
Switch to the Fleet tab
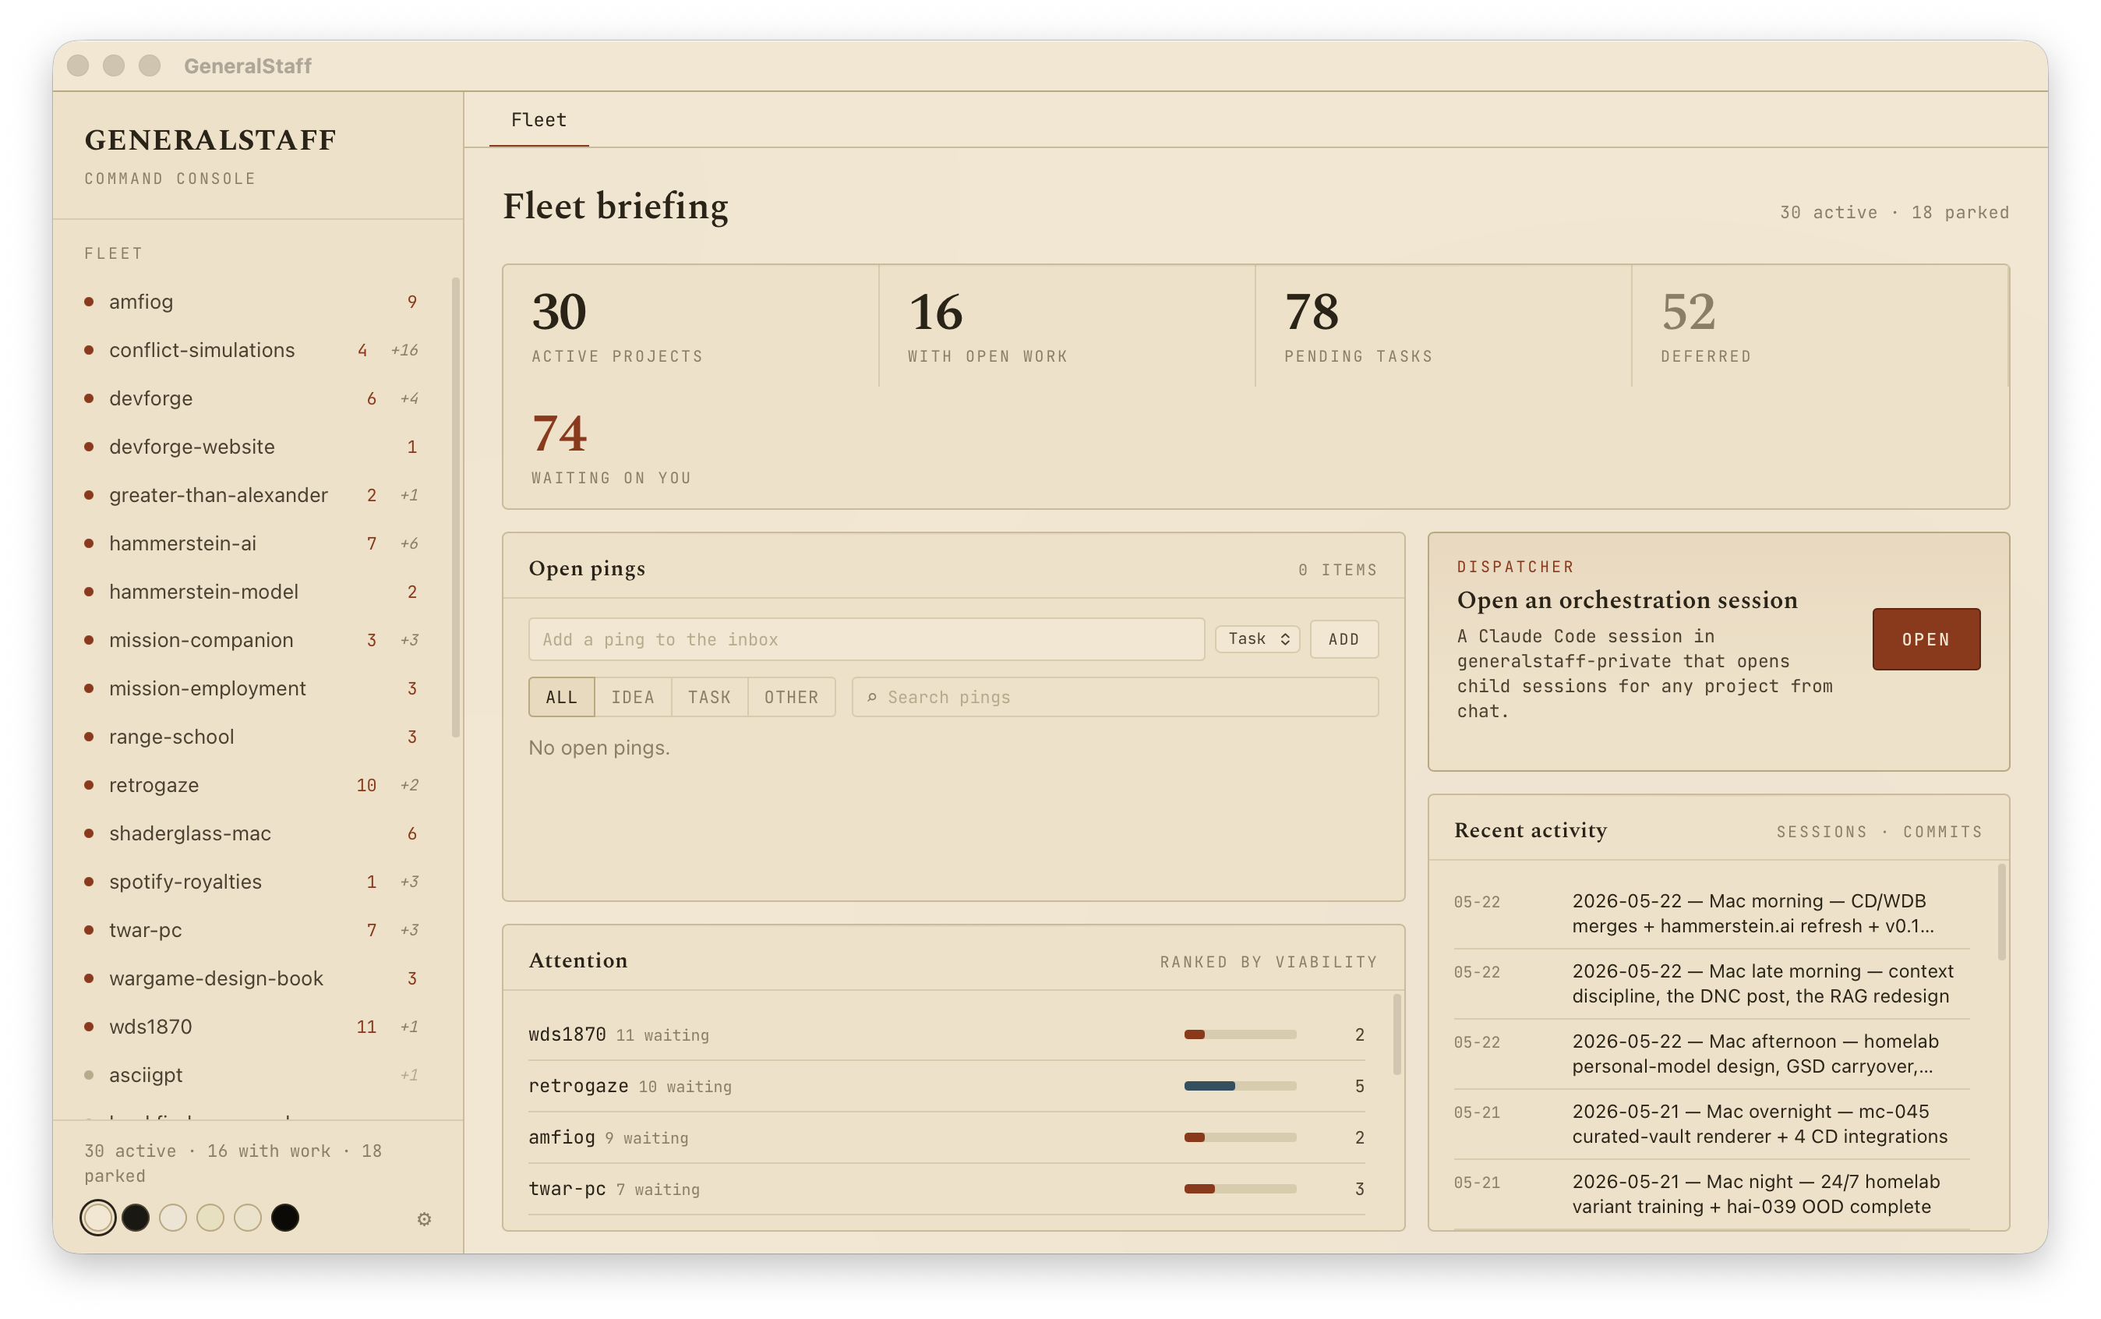point(539,119)
